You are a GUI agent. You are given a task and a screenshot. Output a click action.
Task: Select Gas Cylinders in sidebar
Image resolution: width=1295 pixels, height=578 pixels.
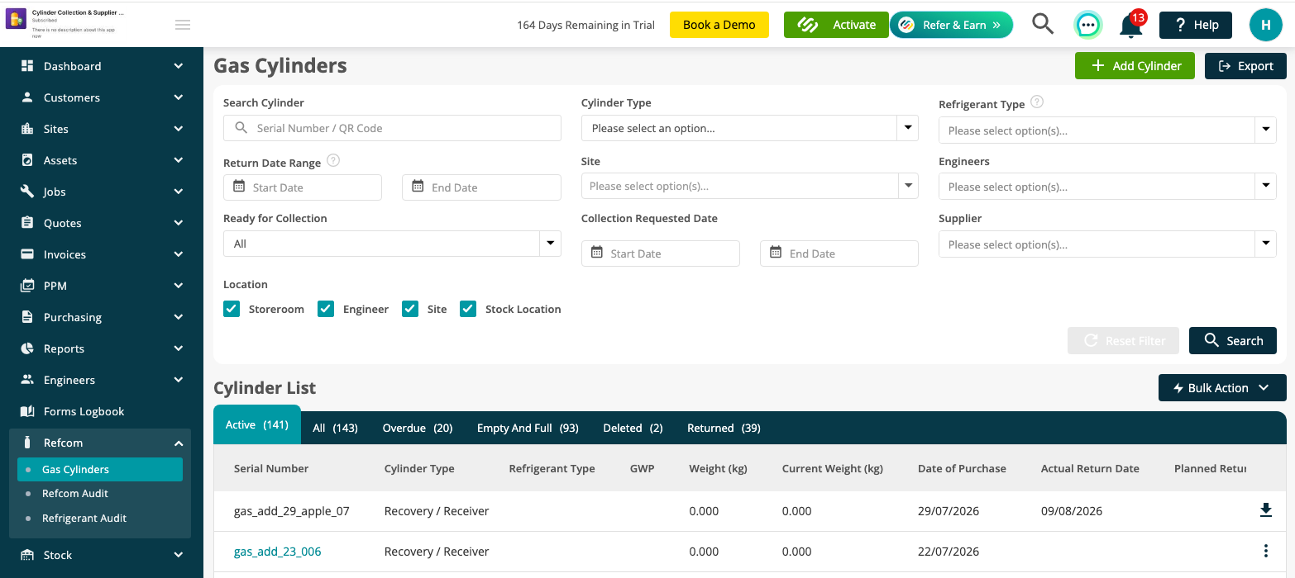pos(100,469)
